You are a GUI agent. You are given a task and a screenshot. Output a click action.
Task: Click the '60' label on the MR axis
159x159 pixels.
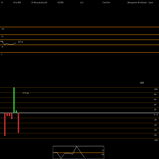click(155, 100)
